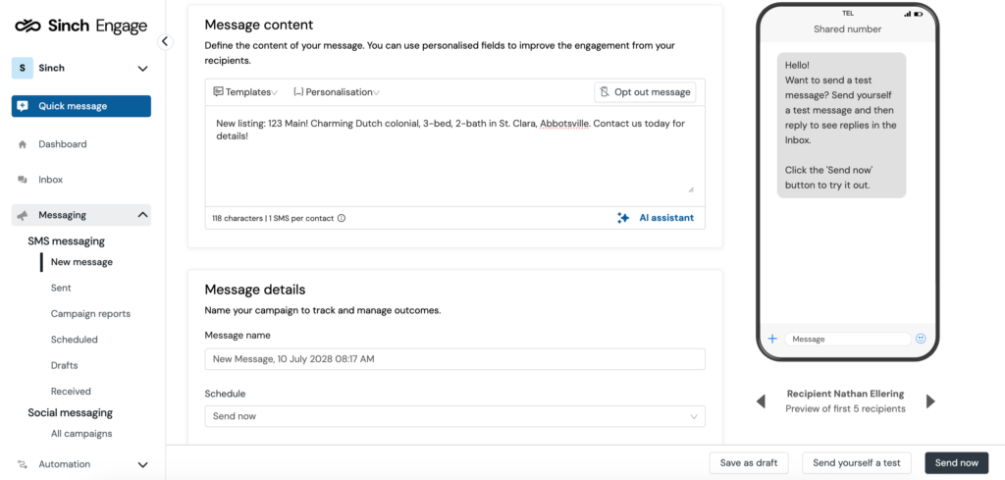Open the Templates dropdown
Screen dimensions: 1005x480
[x=244, y=92]
